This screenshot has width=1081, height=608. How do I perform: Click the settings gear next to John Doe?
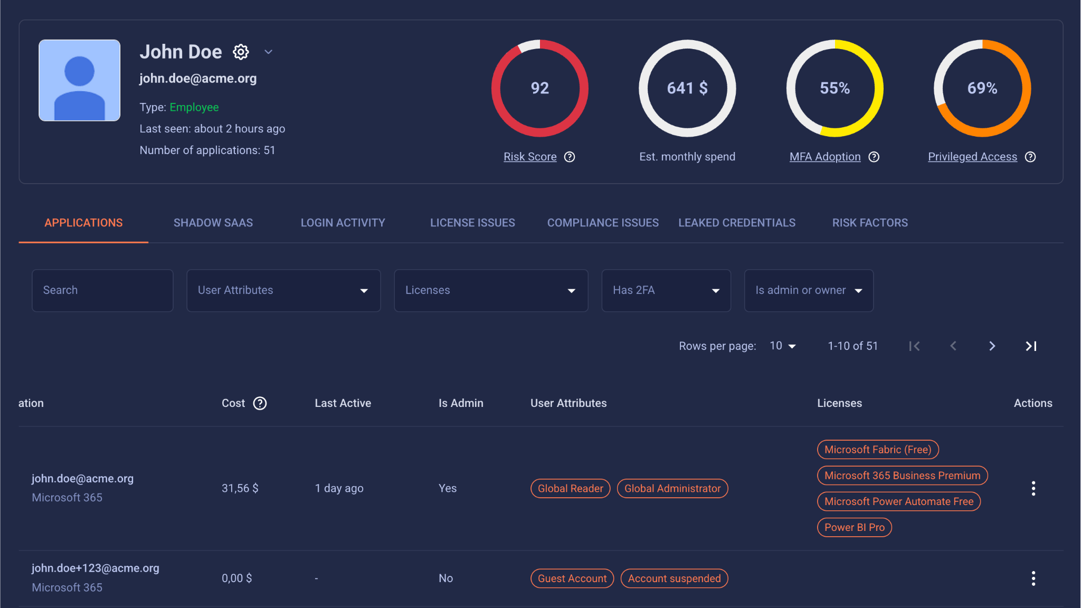tap(241, 52)
